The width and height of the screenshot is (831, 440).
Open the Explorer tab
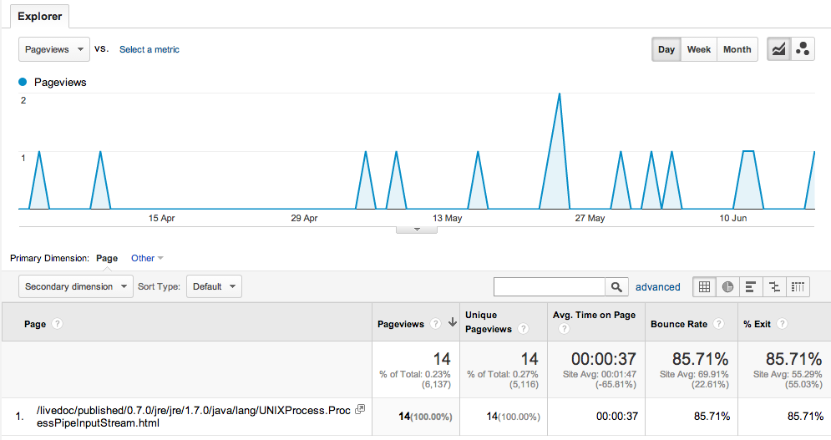(x=39, y=16)
